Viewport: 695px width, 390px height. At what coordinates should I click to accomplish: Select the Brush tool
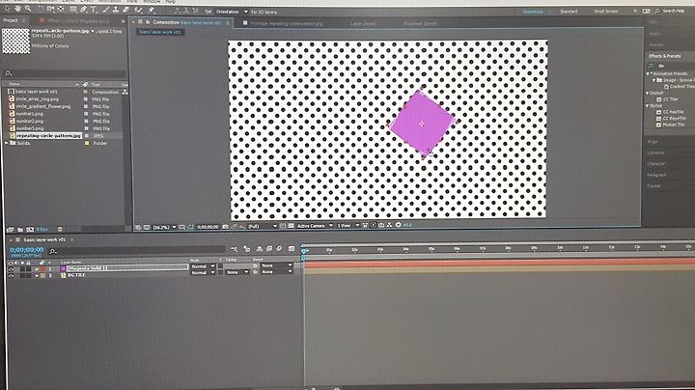tap(105, 9)
